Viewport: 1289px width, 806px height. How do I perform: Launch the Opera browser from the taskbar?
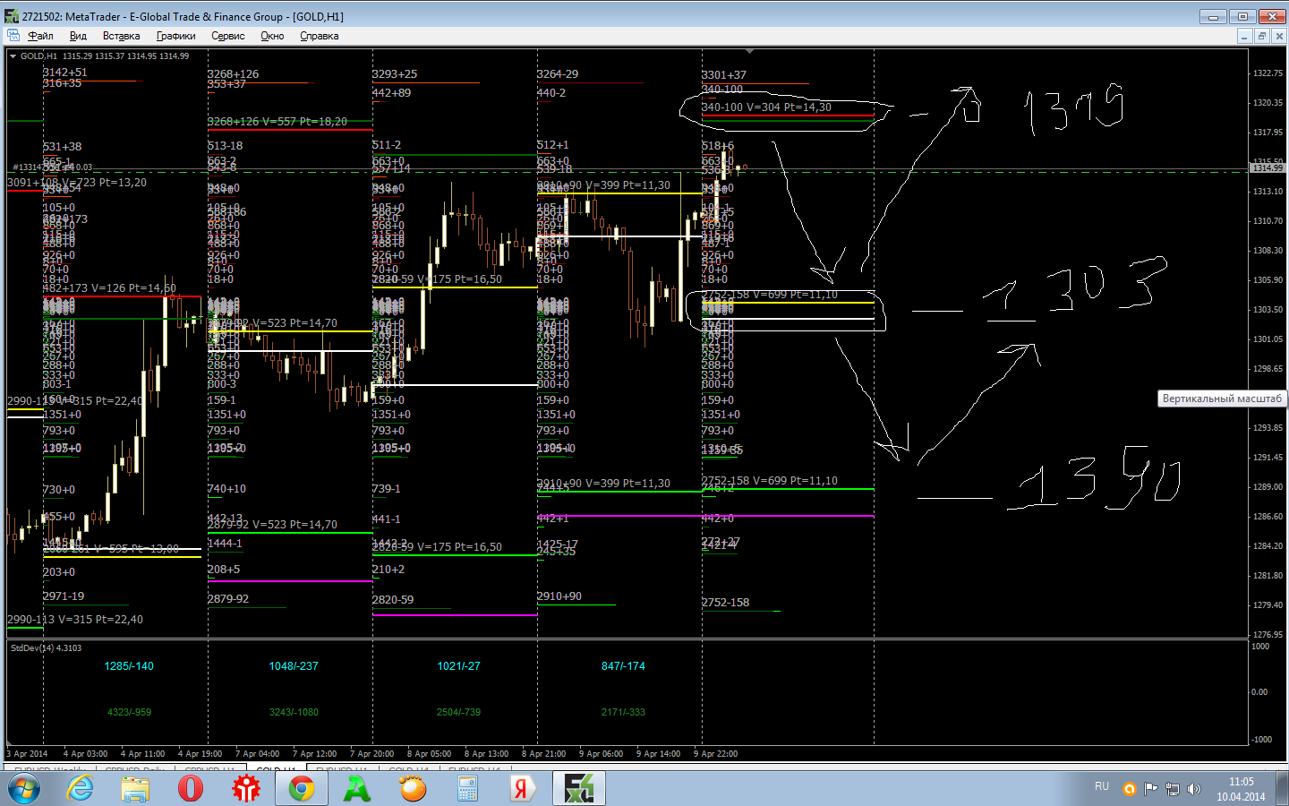click(x=191, y=788)
